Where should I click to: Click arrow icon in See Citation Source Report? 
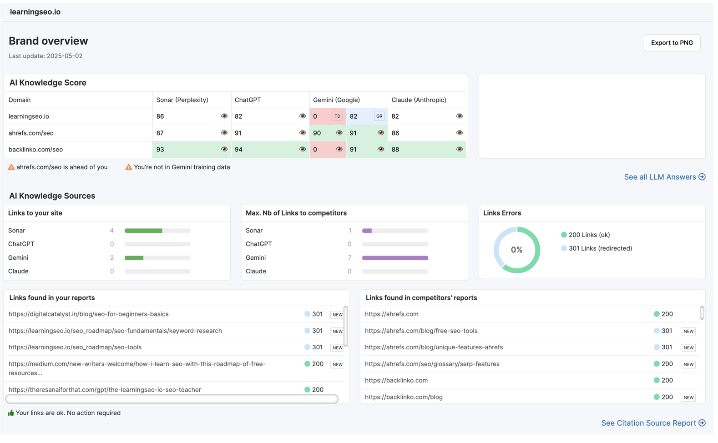coord(702,423)
